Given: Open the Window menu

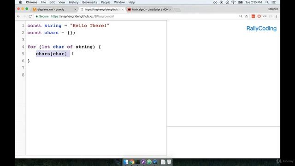Looking at the screenshot, I should click(x=119, y=2).
